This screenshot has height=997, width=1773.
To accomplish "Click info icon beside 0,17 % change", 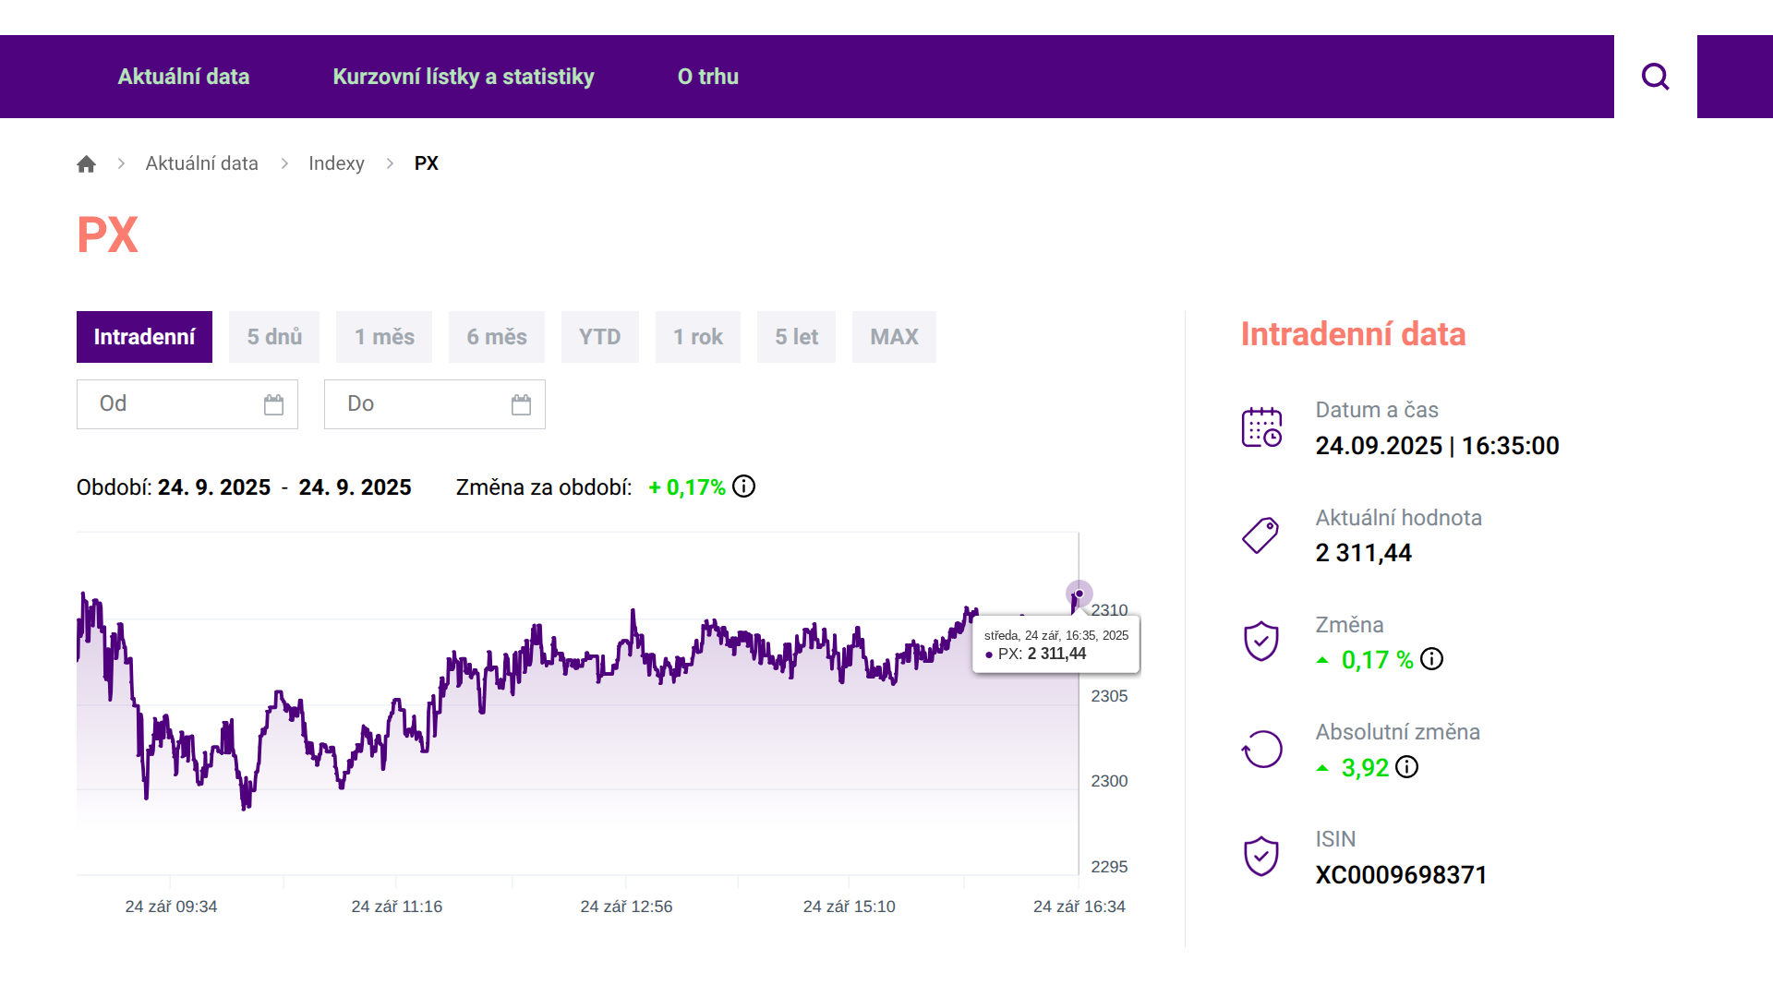I will pyautogui.click(x=1431, y=659).
